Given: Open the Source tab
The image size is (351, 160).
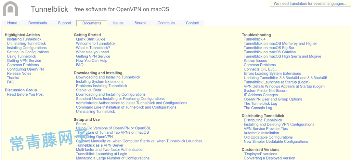Looking at the screenshot, I should click(x=140, y=23).
